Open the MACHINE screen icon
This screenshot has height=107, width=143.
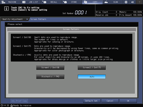click(x=4, y=2)
